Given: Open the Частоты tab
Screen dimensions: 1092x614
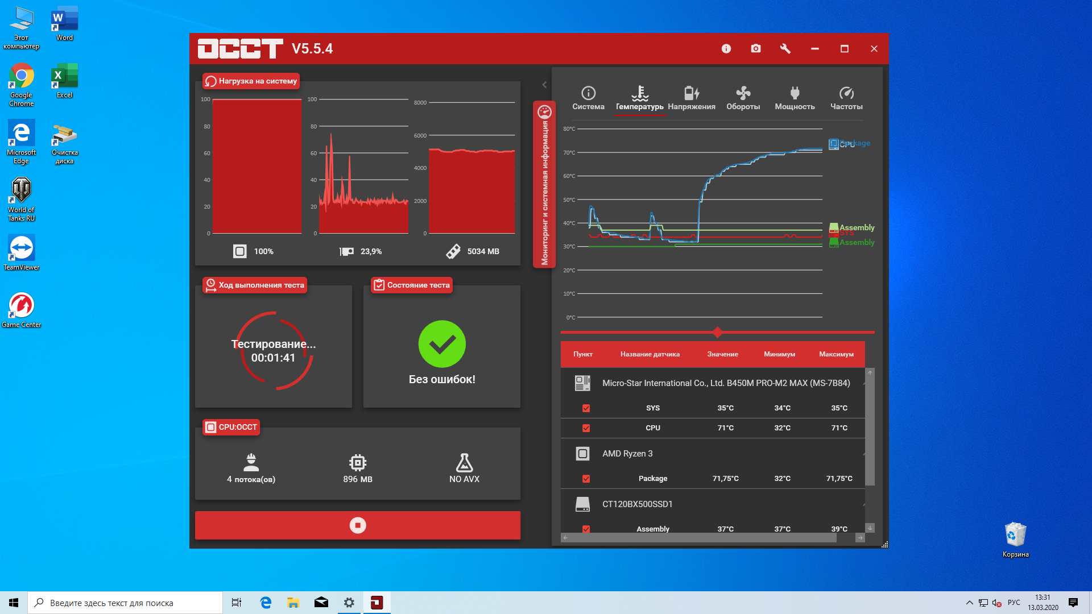Looking at the screenshot, I should tap(846, 98).
